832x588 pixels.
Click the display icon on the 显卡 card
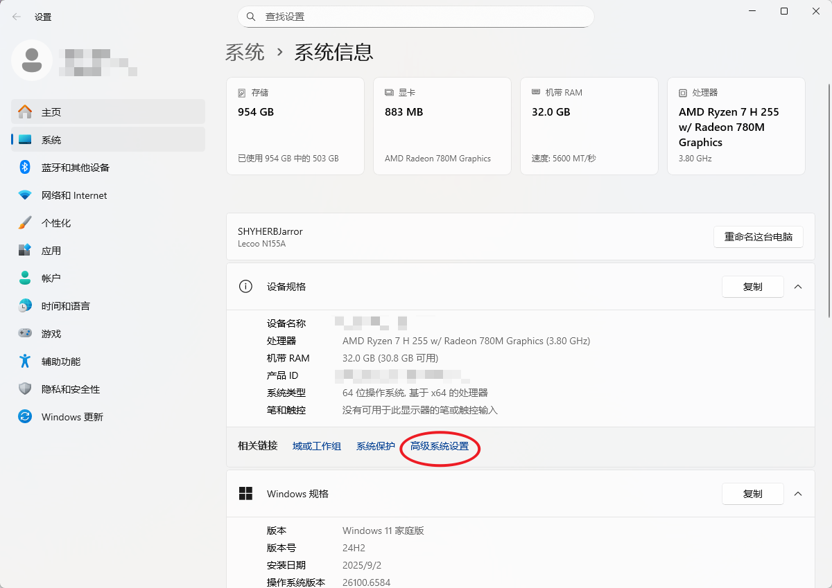click(x=389, y=92)
